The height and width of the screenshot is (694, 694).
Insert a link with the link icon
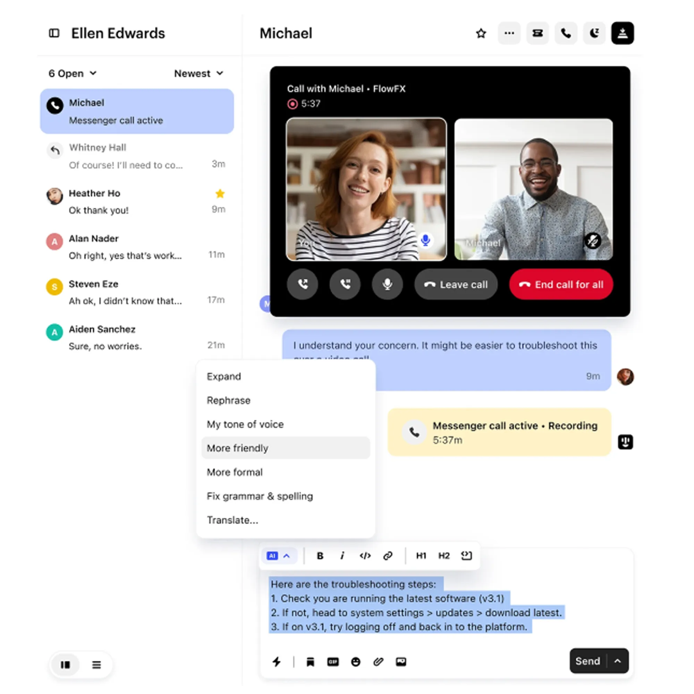click(x=388, y=556)
